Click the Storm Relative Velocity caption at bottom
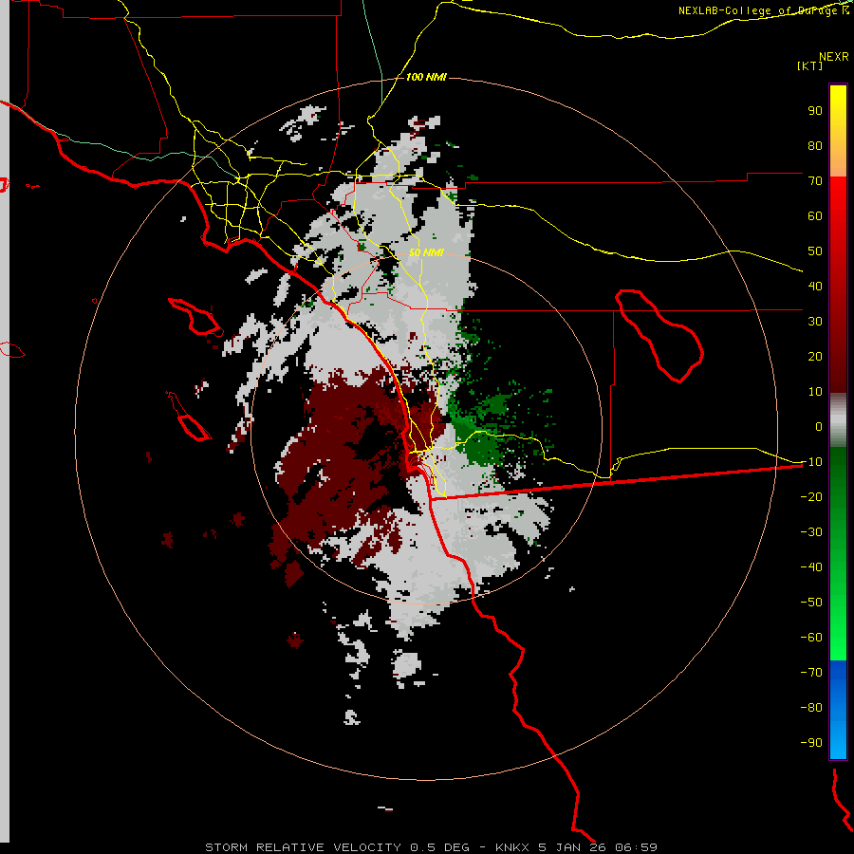This screenshot has width=854, height=854. 431,847
